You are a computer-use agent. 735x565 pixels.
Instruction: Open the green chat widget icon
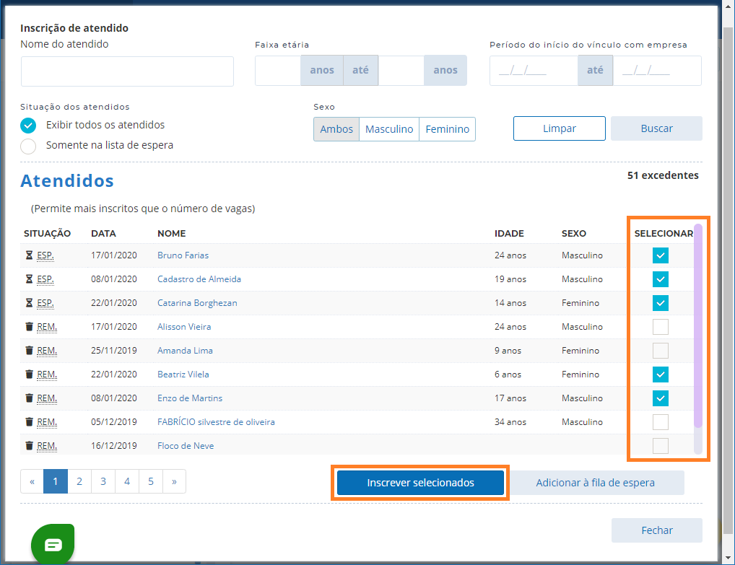tap(53, 544)
